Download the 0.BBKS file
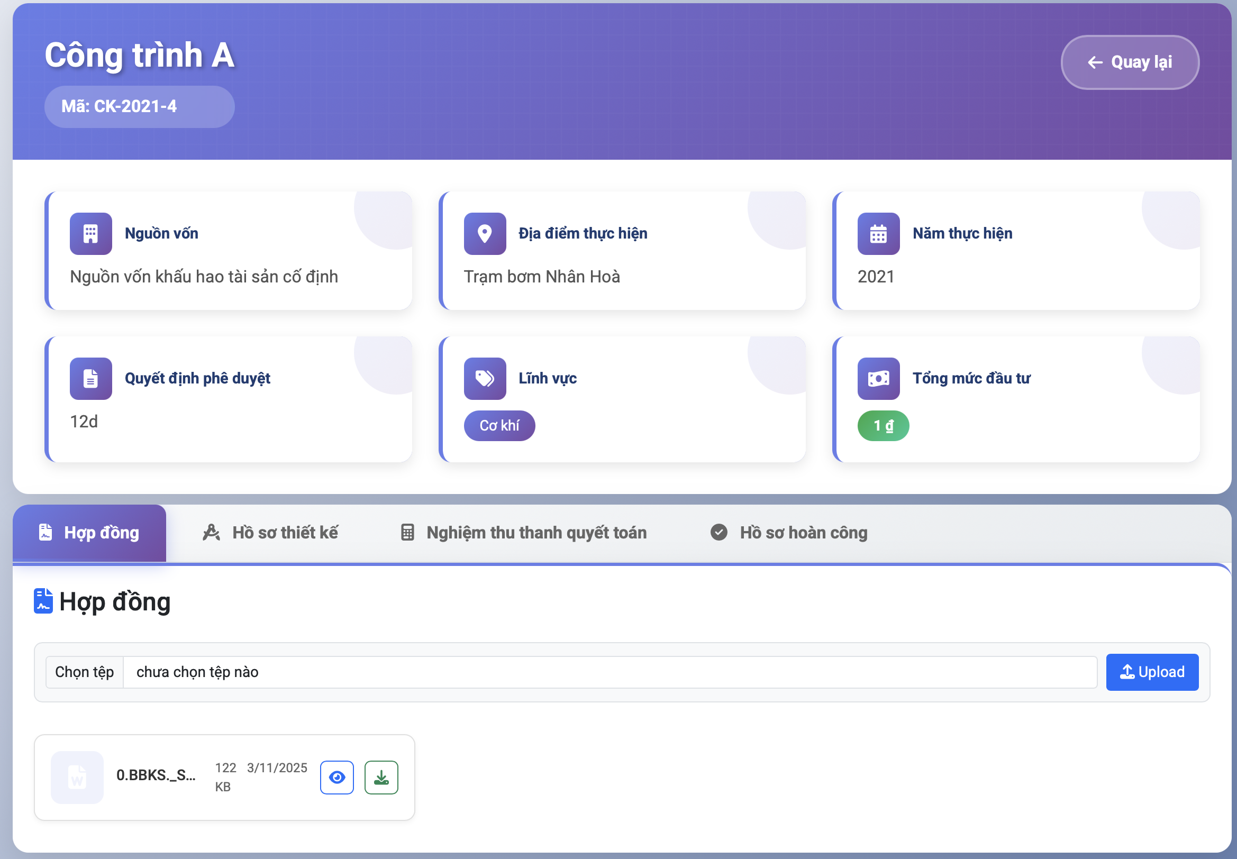1237x859 pixels. tap(381, 777)
